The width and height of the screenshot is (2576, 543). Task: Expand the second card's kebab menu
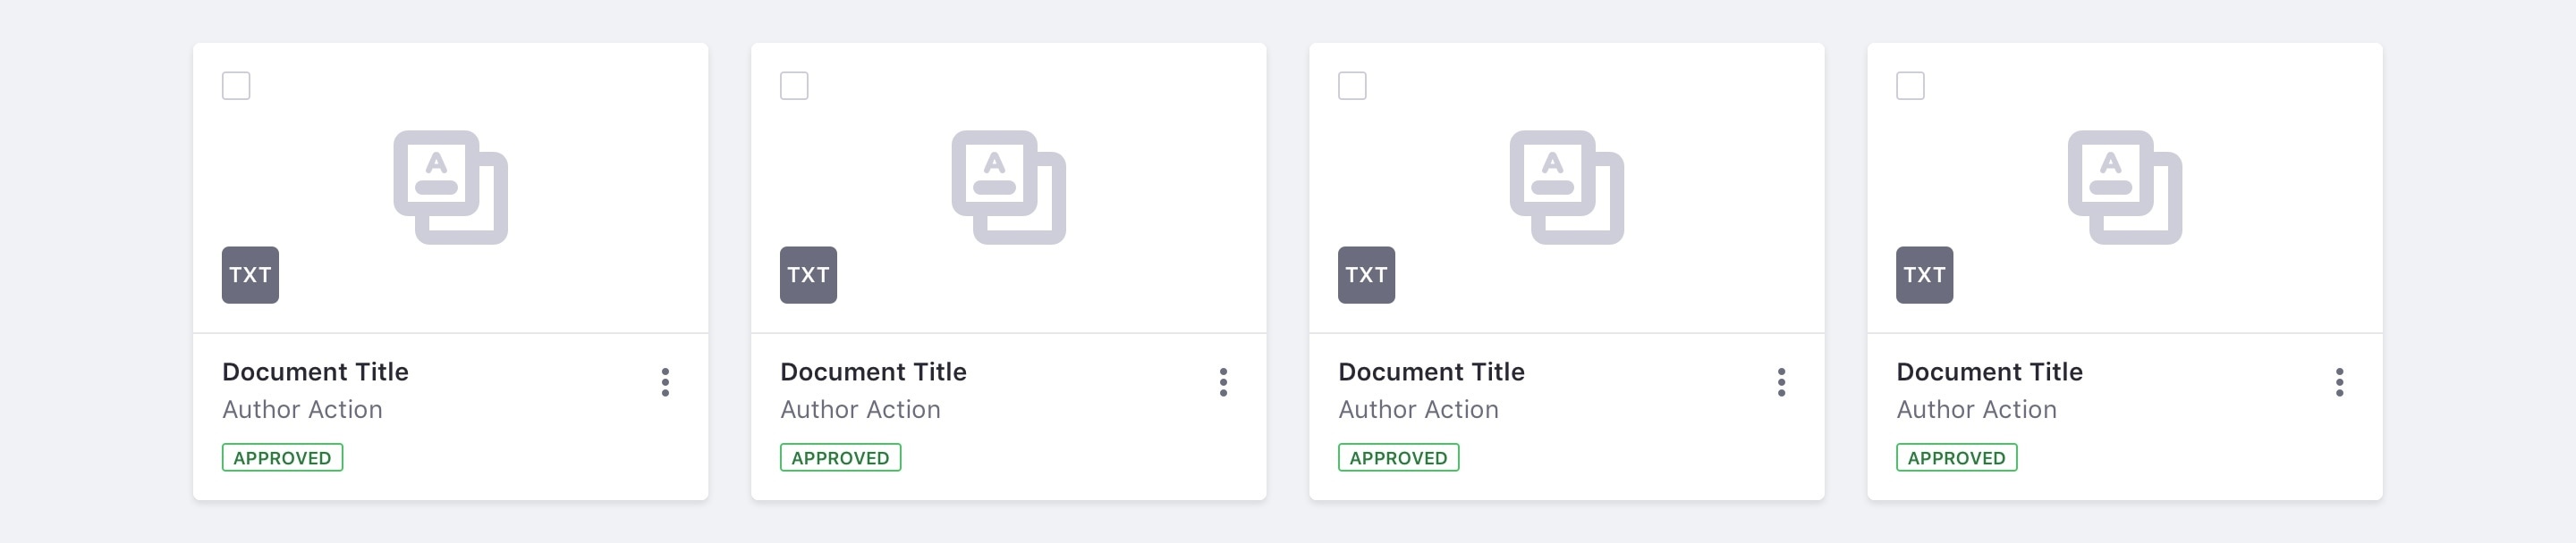tap(1223, 382)
